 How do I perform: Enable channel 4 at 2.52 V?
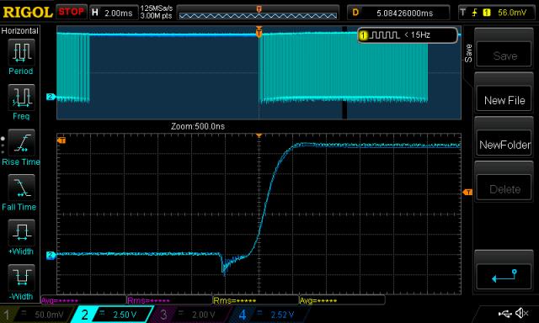268,315
